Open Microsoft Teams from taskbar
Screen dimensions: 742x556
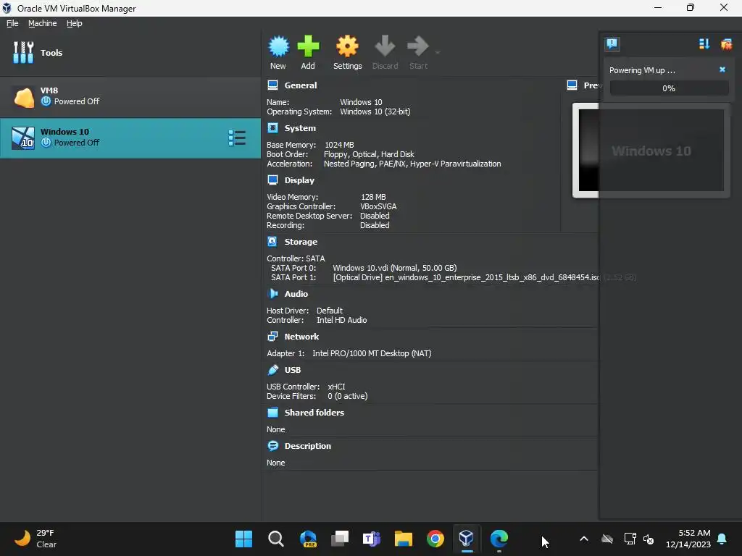click(x=372, y=539)
